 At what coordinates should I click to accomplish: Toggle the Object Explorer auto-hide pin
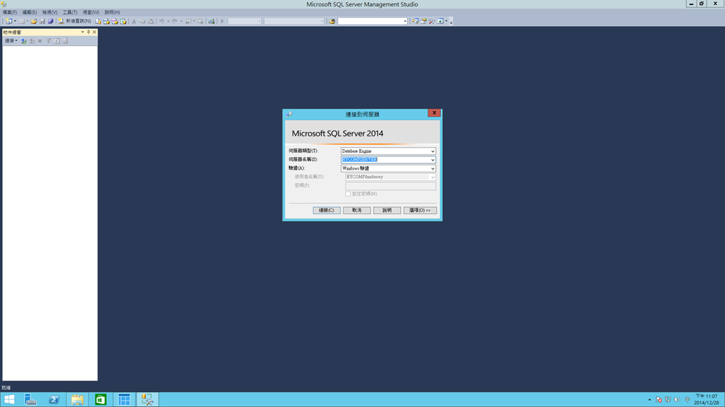(89, 33)
